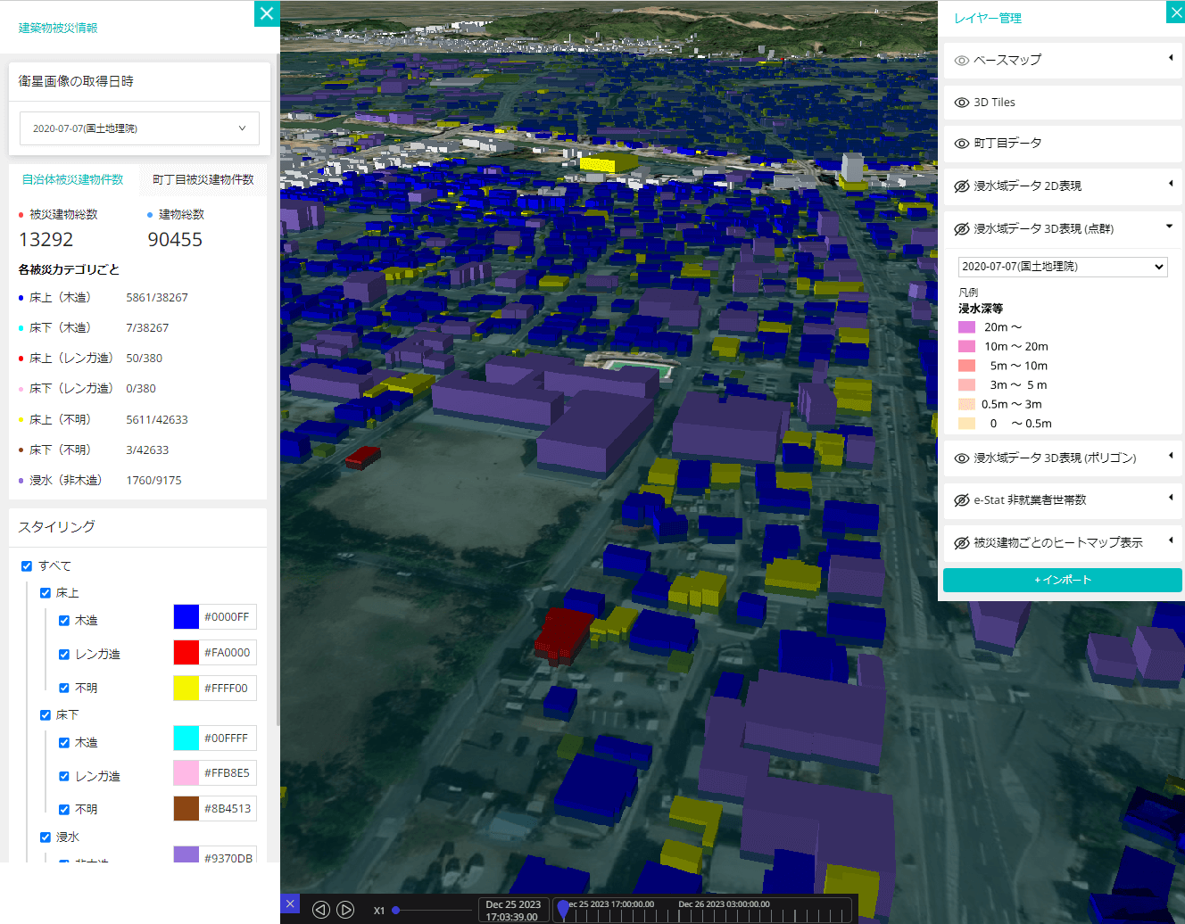Click the Dec 25 2023 date display
The width and height of the screenshot is (1185, 924).
[x=513, y=910]
